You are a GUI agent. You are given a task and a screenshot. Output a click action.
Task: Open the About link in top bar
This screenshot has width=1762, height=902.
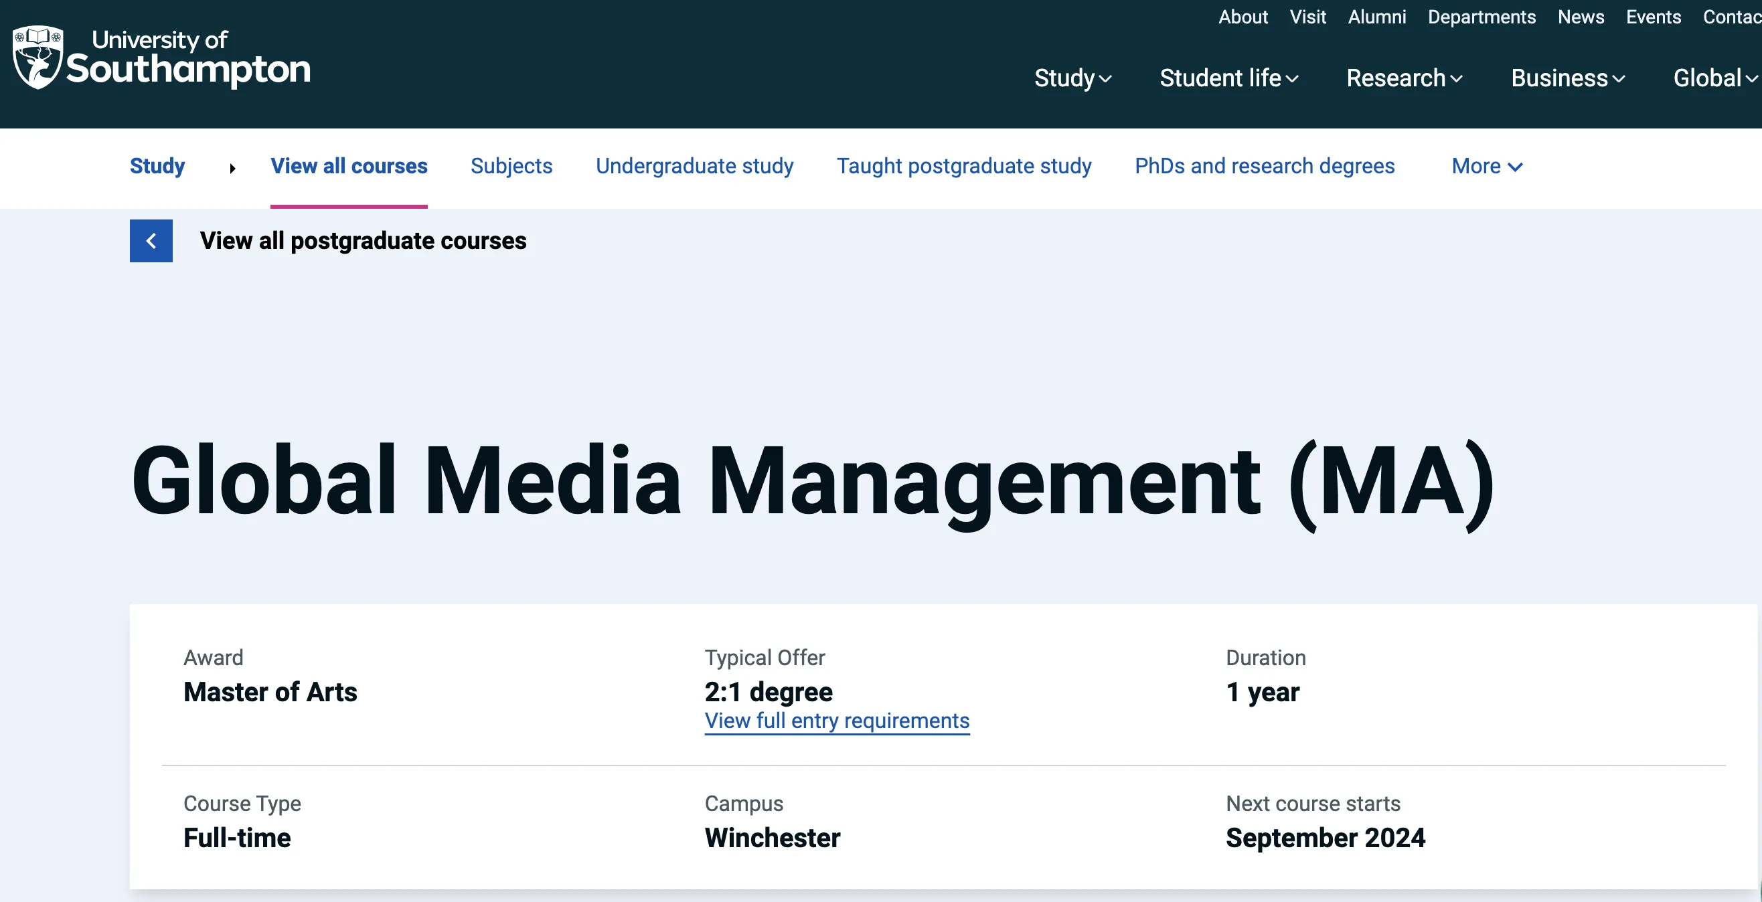tap(1243, 17)
